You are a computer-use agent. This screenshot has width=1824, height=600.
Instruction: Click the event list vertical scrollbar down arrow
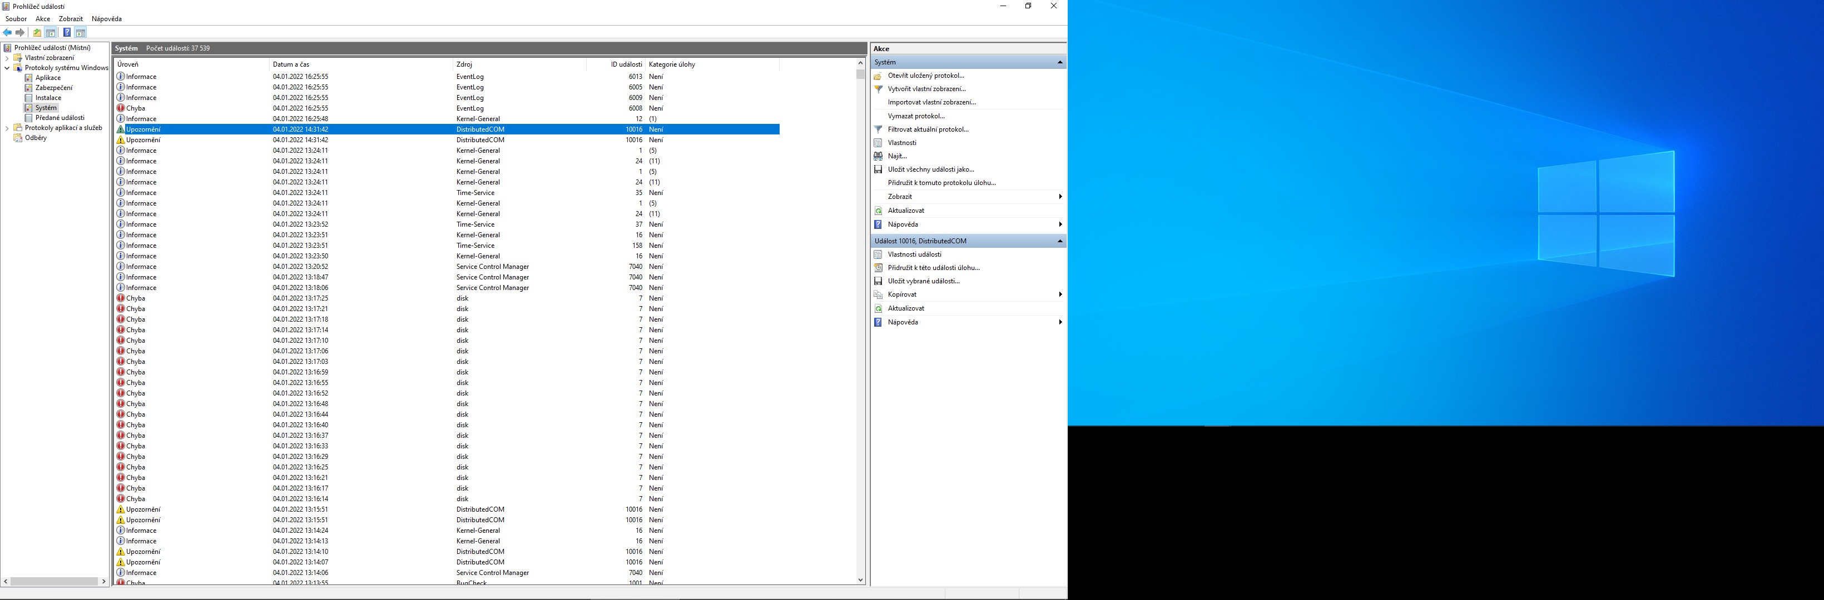coord(860,579)
